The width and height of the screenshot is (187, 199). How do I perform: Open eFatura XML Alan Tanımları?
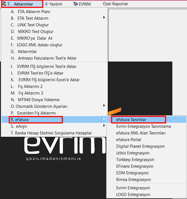point(147,133)
